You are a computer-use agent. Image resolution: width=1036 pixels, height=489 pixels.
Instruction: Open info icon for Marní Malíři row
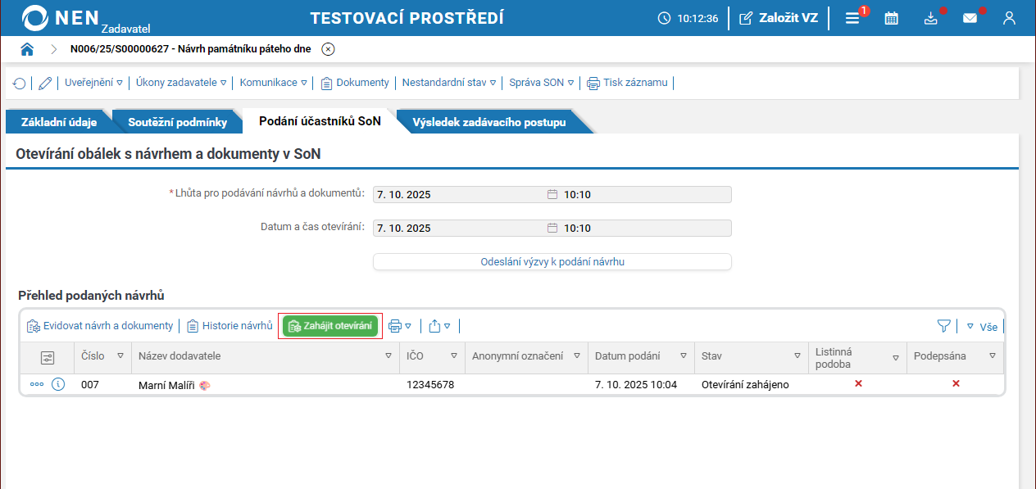[58, 384]
